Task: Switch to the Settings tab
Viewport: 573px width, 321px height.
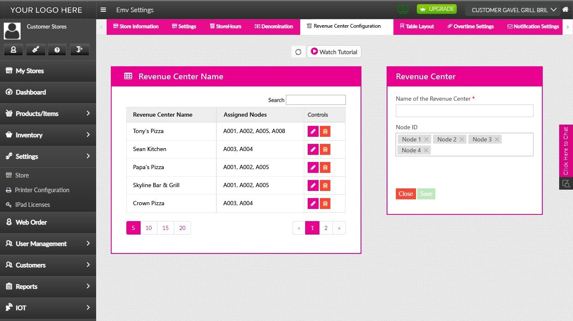Action: pyautogui.click(x=184, y=26)
